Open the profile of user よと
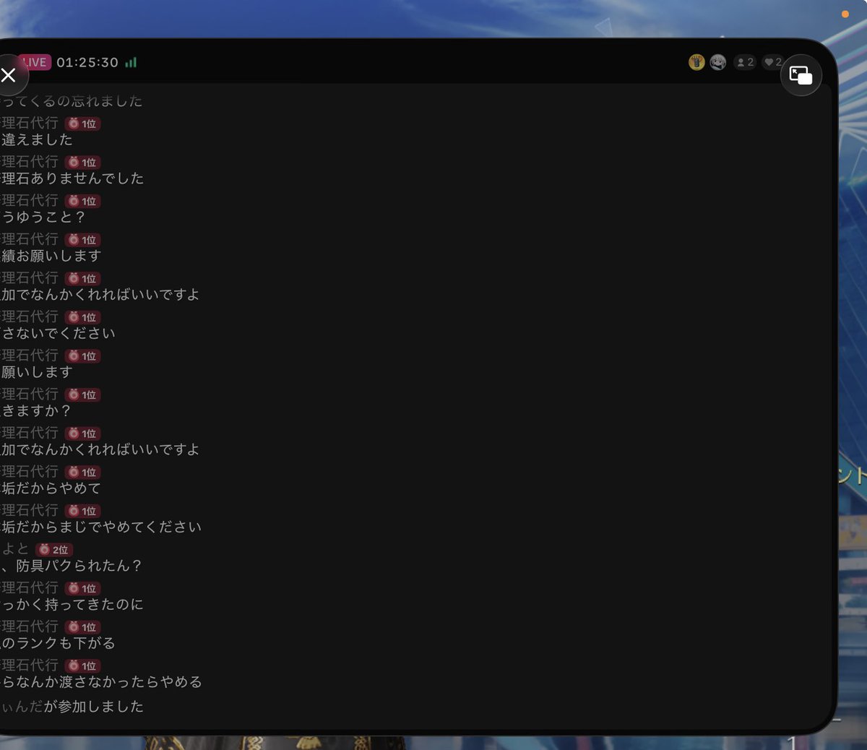The image size is (867, 750). click(15, 549)
